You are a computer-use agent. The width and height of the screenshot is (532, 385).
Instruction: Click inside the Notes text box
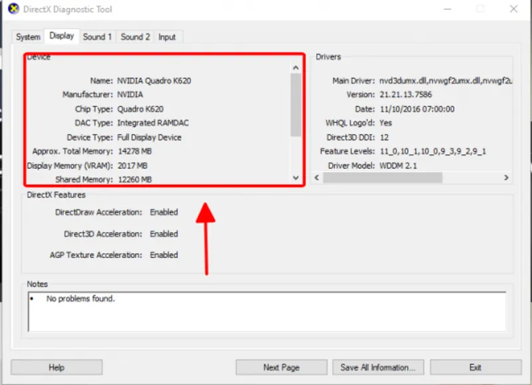pyautogui.click(x=266, y=313)
